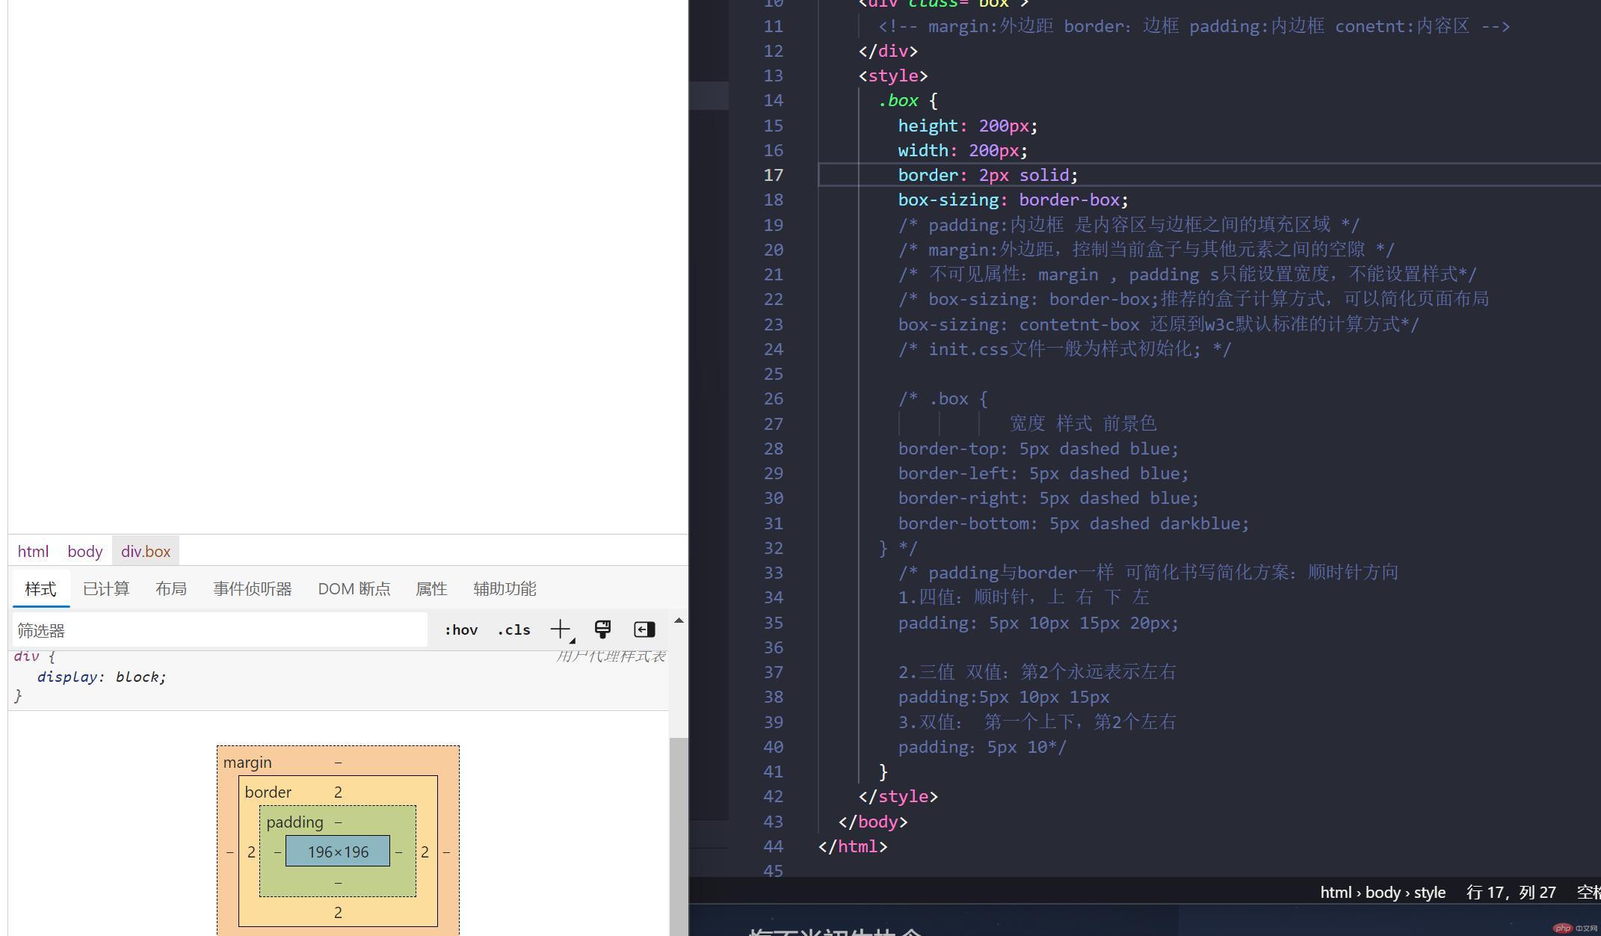Click the styles pane scrollbar up arrow
Viewport: 1601px width, 936px height.
[x=679, y=621]
